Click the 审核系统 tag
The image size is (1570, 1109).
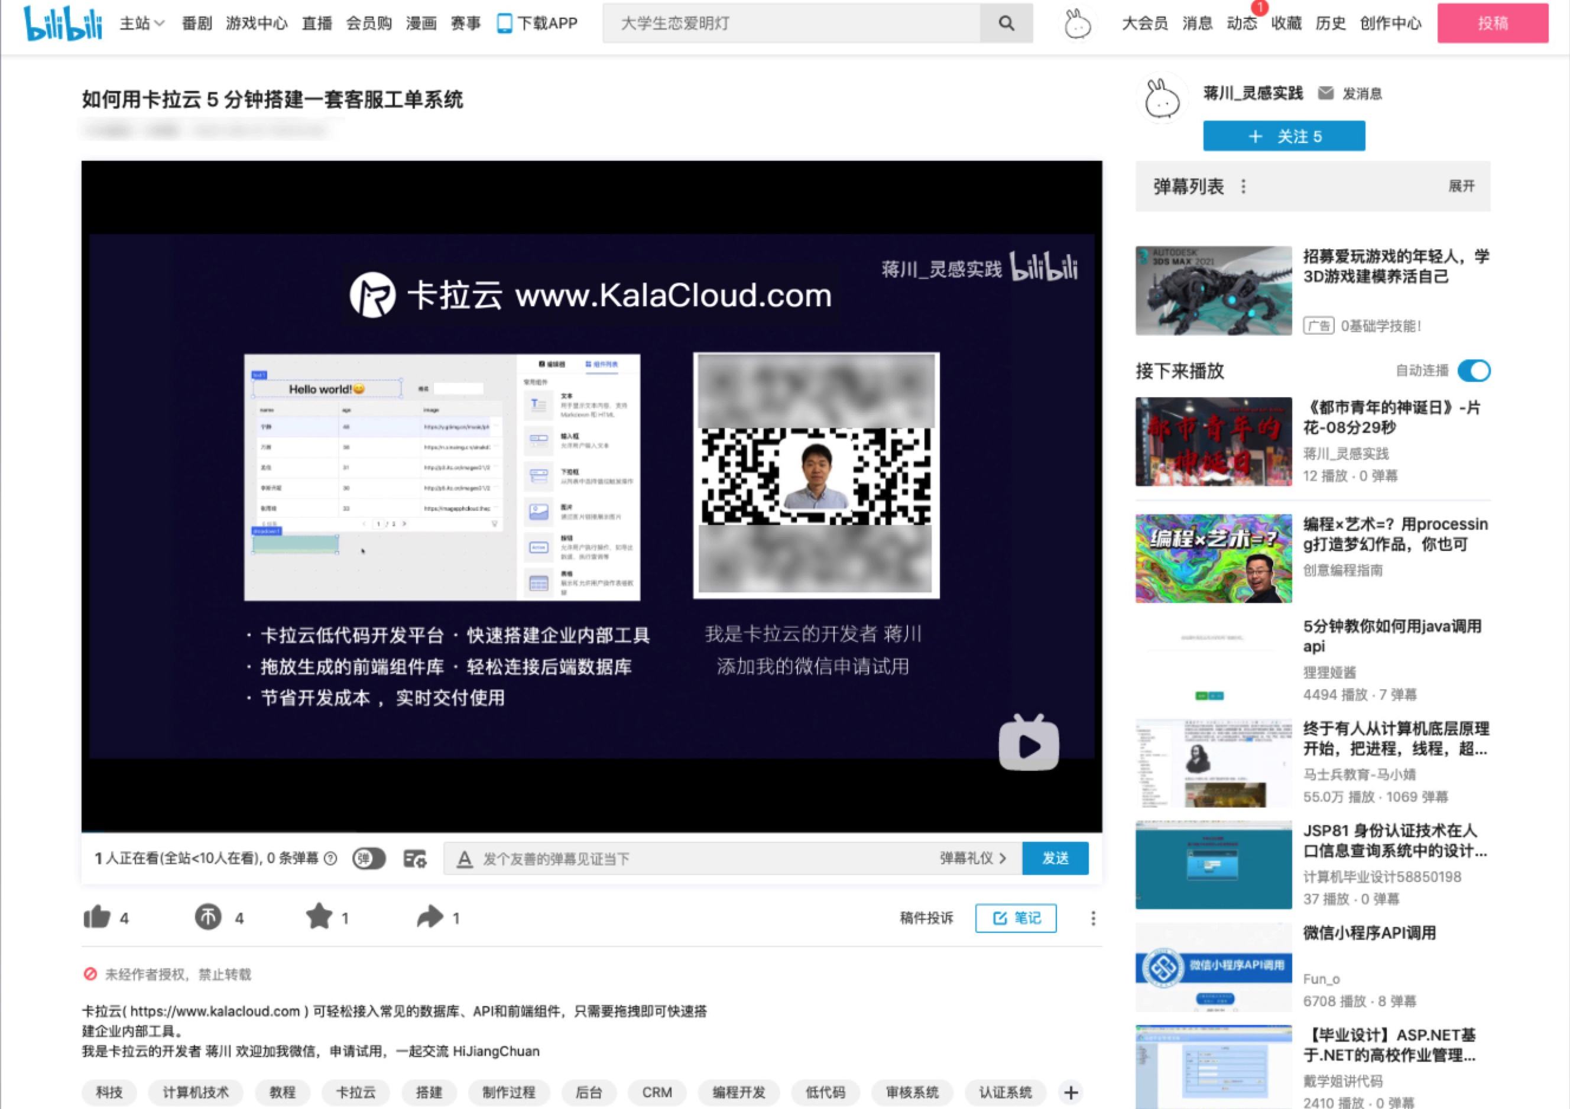tap(912, 1092)
